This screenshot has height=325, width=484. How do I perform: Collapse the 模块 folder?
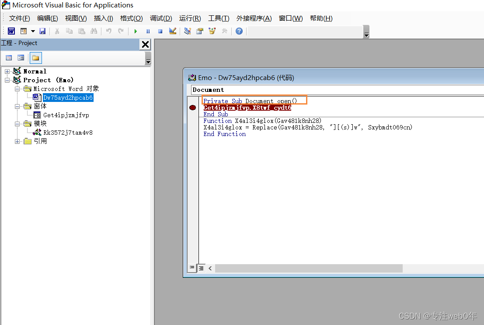pos(17,124)
